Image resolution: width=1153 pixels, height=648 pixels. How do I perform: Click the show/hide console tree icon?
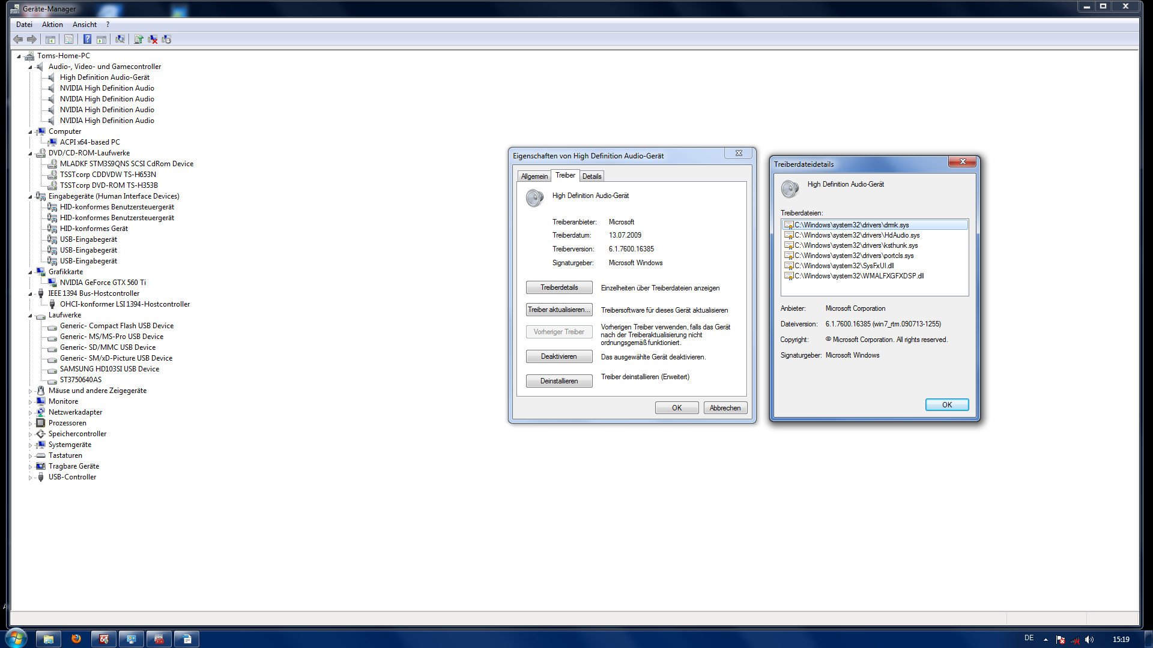pyautogui.click(x=50, y=39)
